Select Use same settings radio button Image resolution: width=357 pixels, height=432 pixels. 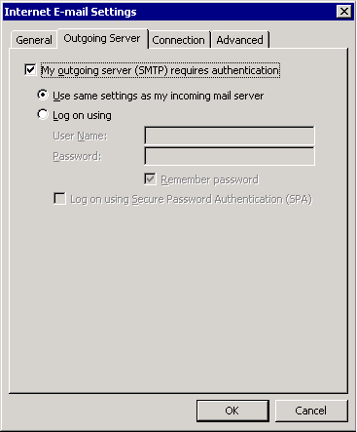[43, 95]
